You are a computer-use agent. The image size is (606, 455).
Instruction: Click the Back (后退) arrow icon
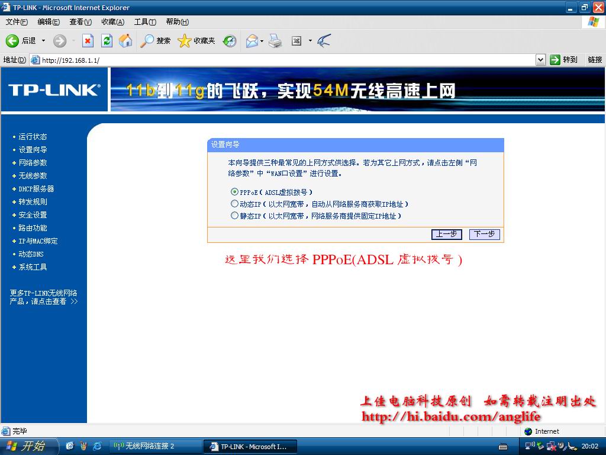[12, 41]
